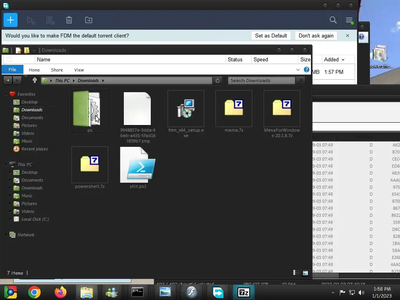
Task: Click the Explorer help question mark icon
Action: [x=306, y=70]
